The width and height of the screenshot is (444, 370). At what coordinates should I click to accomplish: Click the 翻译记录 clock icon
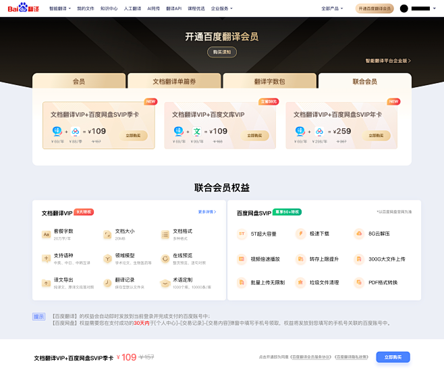(107, 283)
